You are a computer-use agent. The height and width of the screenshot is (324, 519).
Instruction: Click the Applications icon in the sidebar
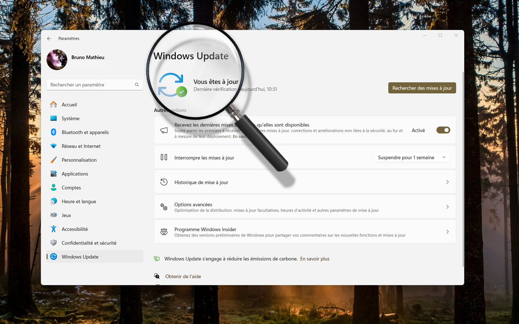[53, 174]
